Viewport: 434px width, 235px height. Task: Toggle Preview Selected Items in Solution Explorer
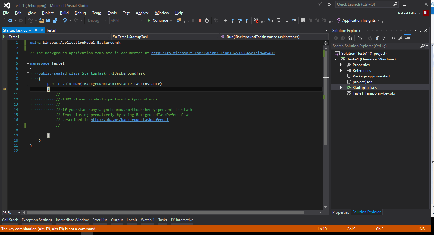407,38
